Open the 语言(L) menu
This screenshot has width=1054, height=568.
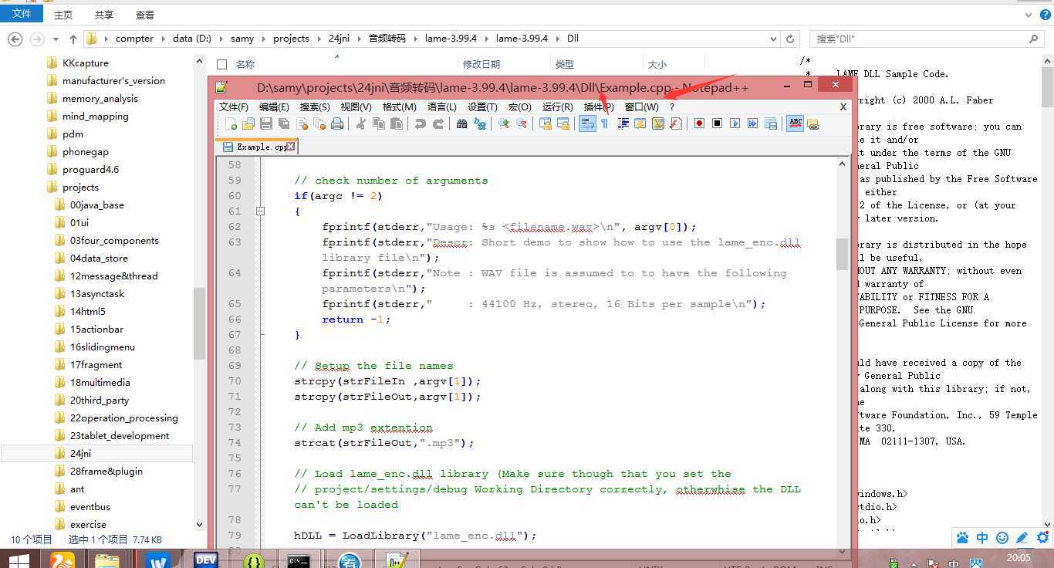(x=441, y=107)
